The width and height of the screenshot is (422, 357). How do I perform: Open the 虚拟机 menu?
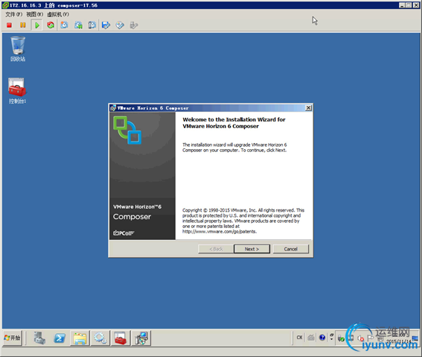point(58,14)
